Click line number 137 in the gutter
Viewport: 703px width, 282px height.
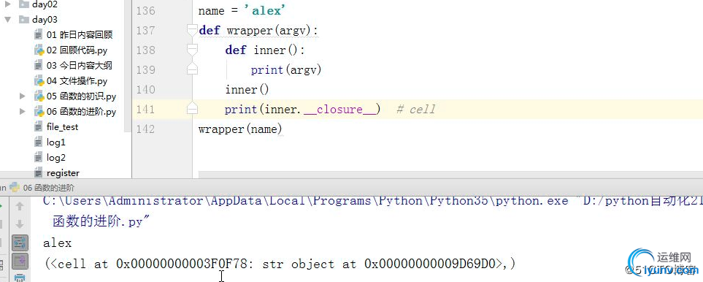(x=146, y=31)
